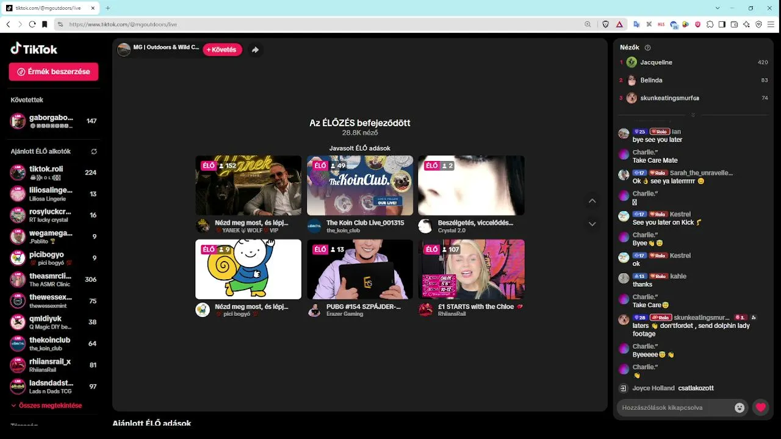The height and width of the screenshot is (439, 781).
Task: Click thewessex... in suggested creators
Action: tap(54, 301)
